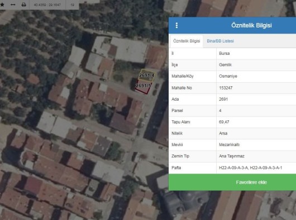Click the Nitelik row label
296x220 pixels.
(x=177, y=133)
